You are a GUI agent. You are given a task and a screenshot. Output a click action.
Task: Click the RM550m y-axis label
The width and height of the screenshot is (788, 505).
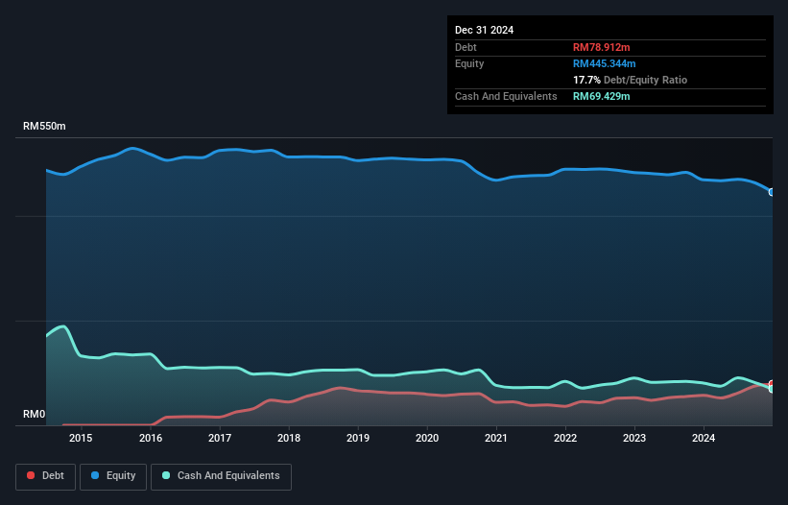coord(44,126)
